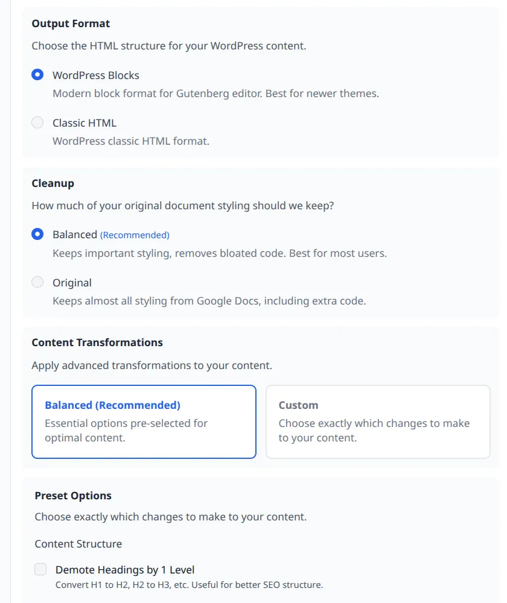Click the Demote Headings by 1 Level label

coord(125,570)
